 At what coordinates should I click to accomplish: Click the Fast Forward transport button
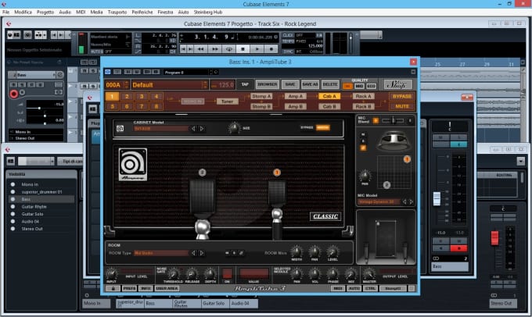click(x=215, y=49)
